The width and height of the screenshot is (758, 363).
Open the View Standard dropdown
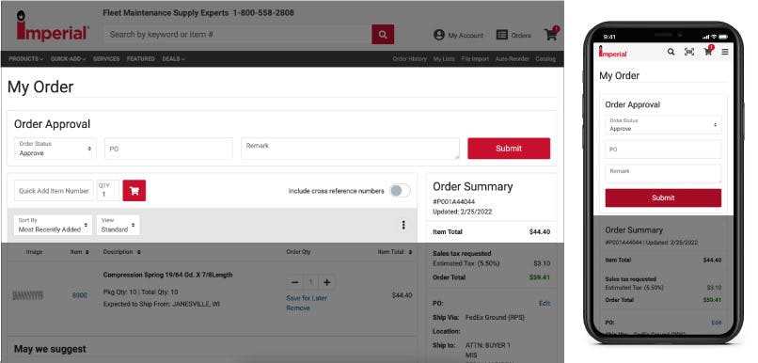pos(118,226)
